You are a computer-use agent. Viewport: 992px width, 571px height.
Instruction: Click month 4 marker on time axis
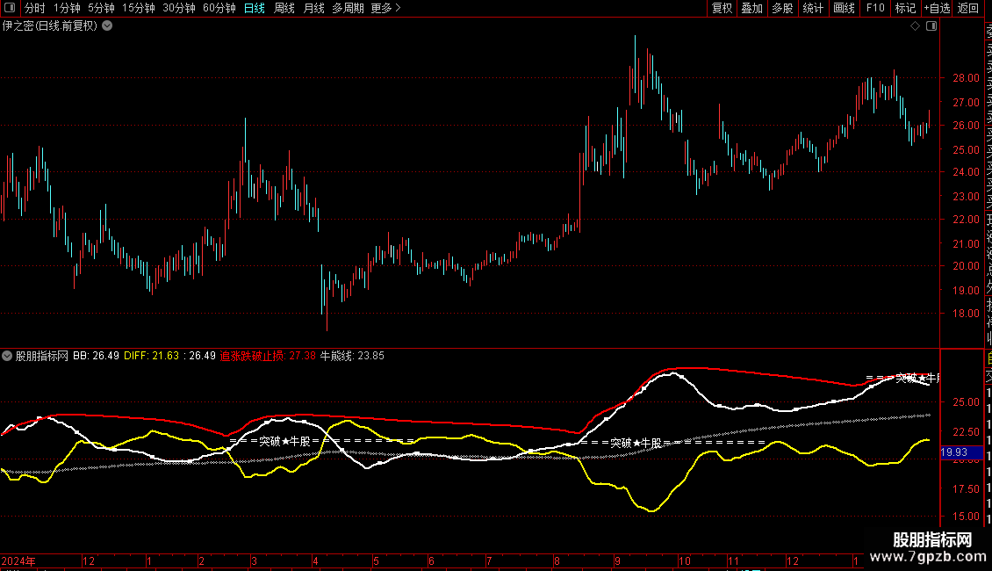point(315,560)
